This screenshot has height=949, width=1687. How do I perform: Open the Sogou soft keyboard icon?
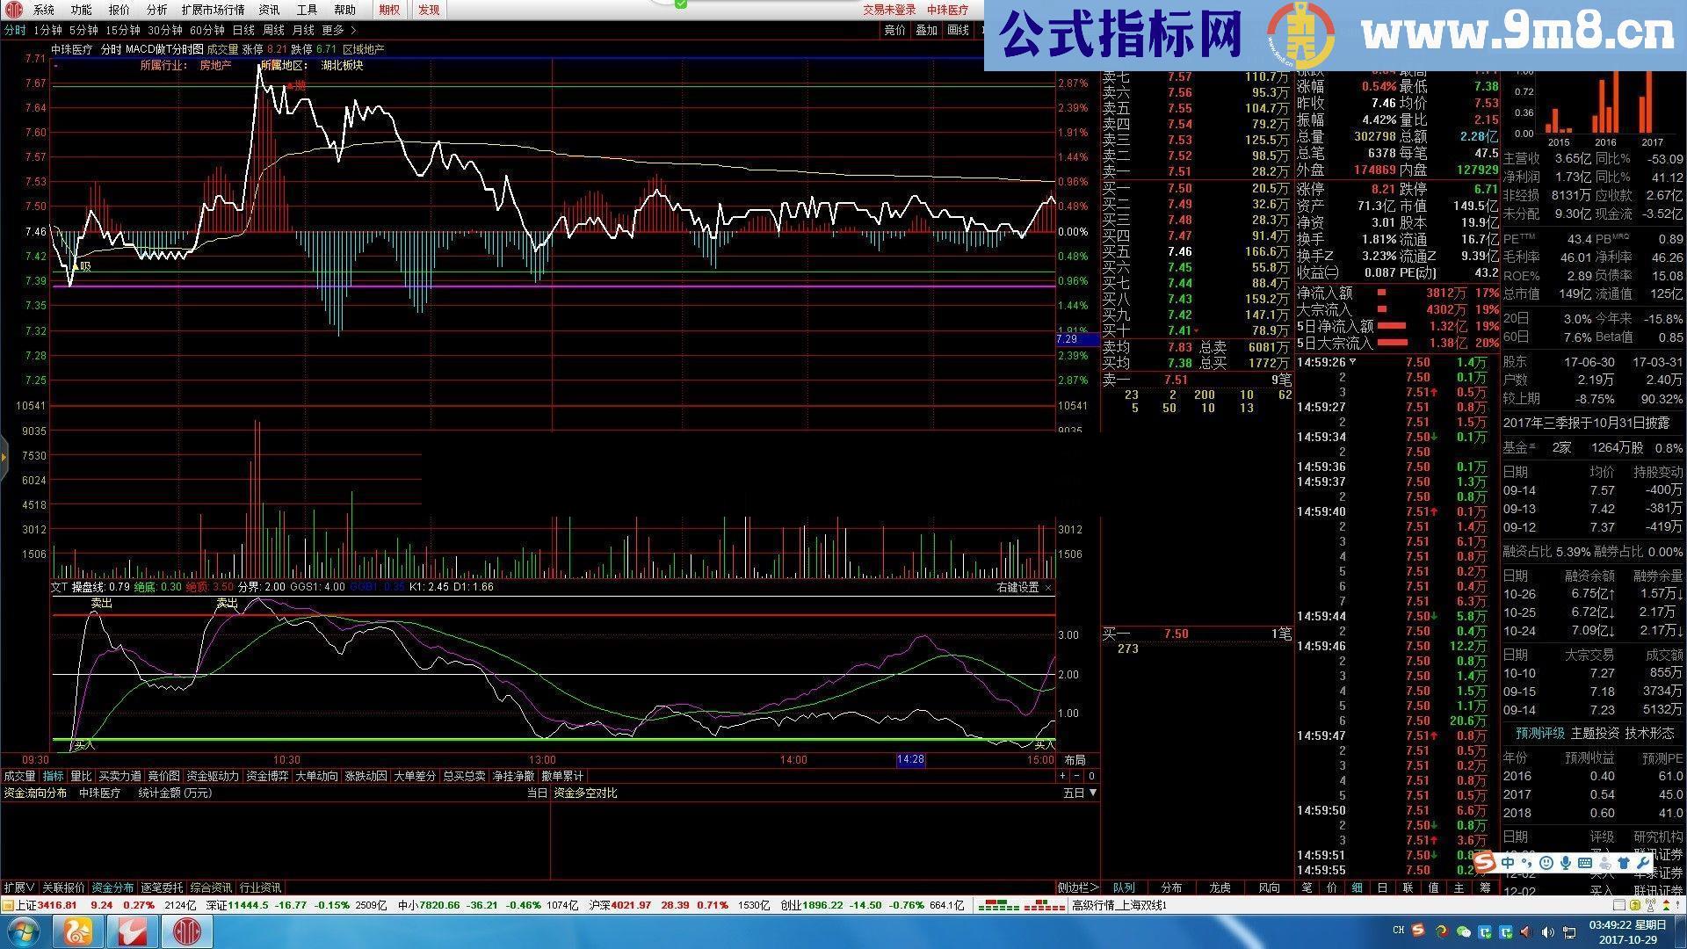point(1585,863)
